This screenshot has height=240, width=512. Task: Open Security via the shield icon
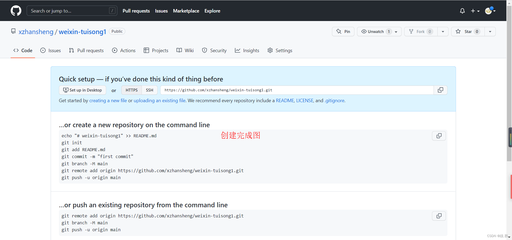point(205,50)
